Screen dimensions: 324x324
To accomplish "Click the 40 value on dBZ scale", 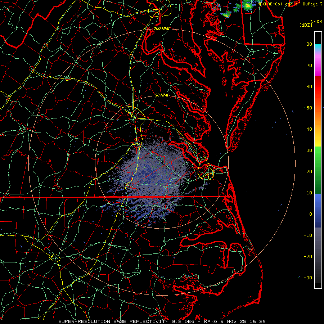I will coord(309,129).
